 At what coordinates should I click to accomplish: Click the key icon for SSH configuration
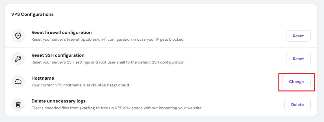[18, 59]
